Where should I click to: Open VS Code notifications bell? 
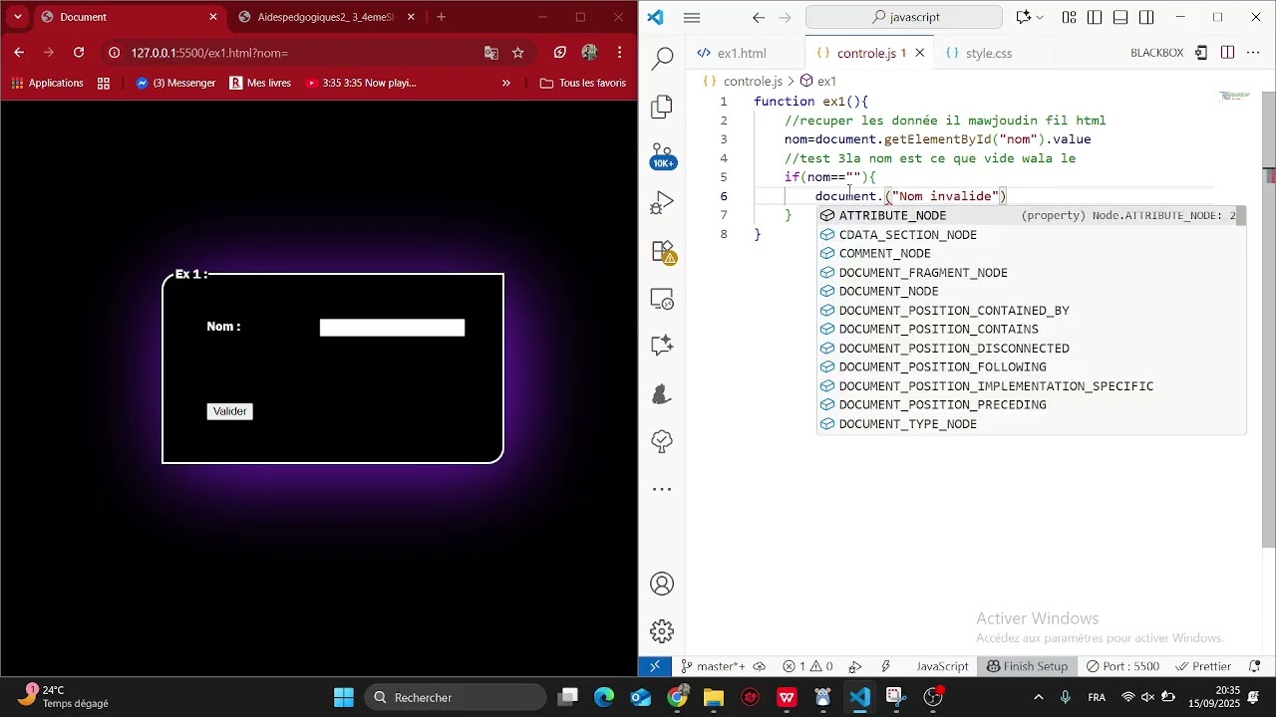click(x=1254, y=666)
